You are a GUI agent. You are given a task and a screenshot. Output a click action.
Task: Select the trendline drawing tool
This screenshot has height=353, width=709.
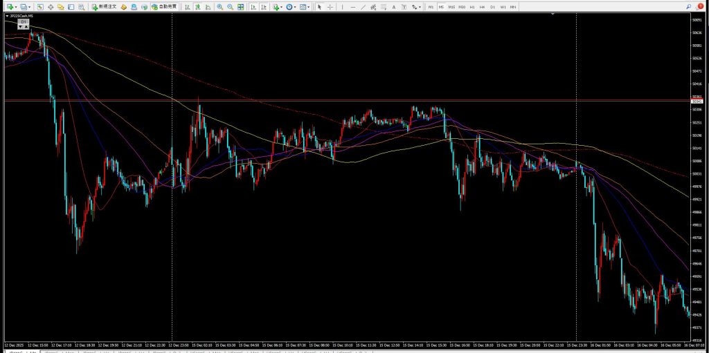[x=364, y=7]
